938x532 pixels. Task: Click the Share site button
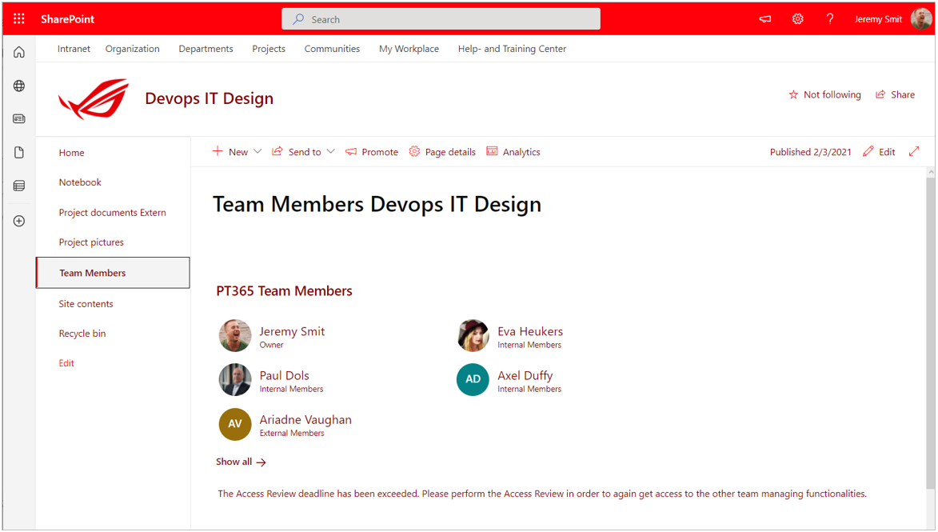[x=895, y=94]
